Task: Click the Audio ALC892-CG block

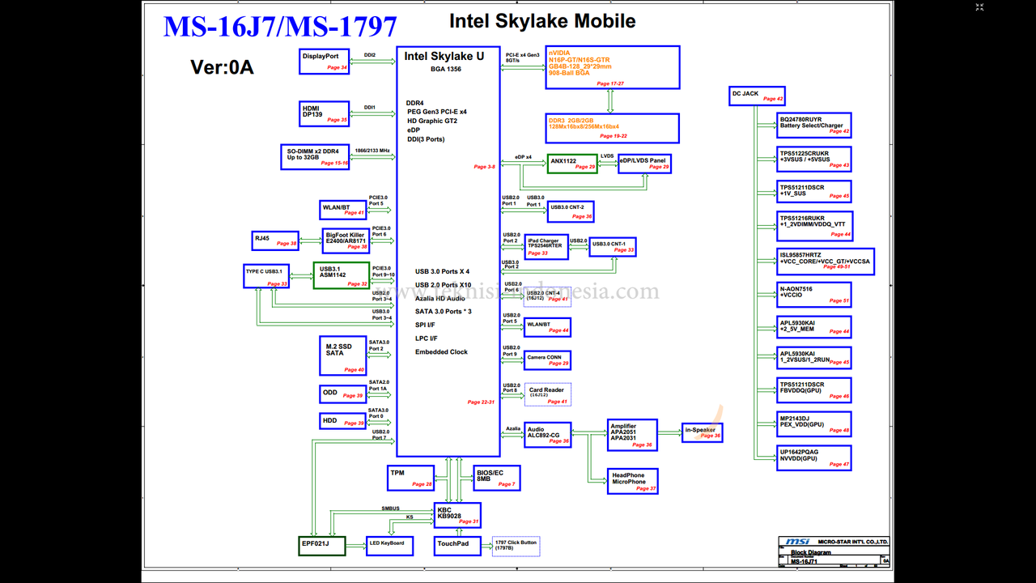Action: click(x=547, y=435)
